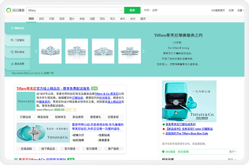The image size is (249, 165).
Task: Switch to the 问答 tab
Action: (51, 19)
